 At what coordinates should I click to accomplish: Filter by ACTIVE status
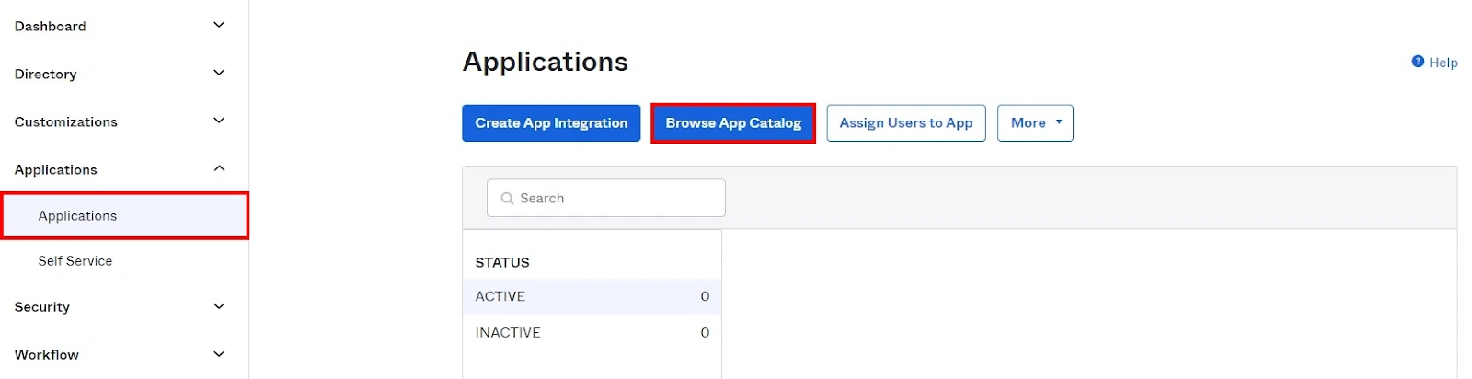[x=592, y=296]
